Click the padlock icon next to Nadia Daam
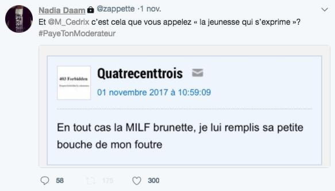Viewport: 335px width, 191px height. tap(90, 10)
